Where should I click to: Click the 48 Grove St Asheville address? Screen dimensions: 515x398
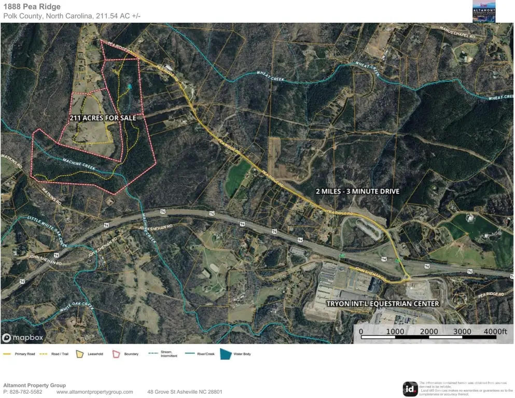(185, 392)
